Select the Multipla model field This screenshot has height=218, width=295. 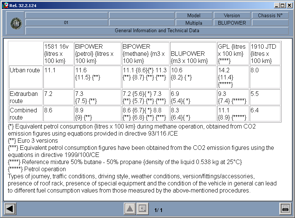tap(194, 23)
